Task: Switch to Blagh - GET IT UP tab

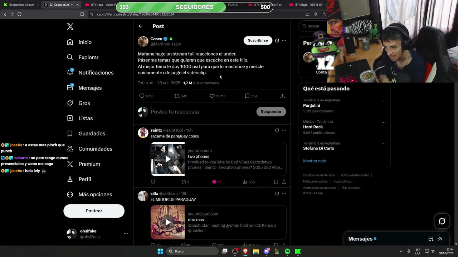Action: coord(306,5)
